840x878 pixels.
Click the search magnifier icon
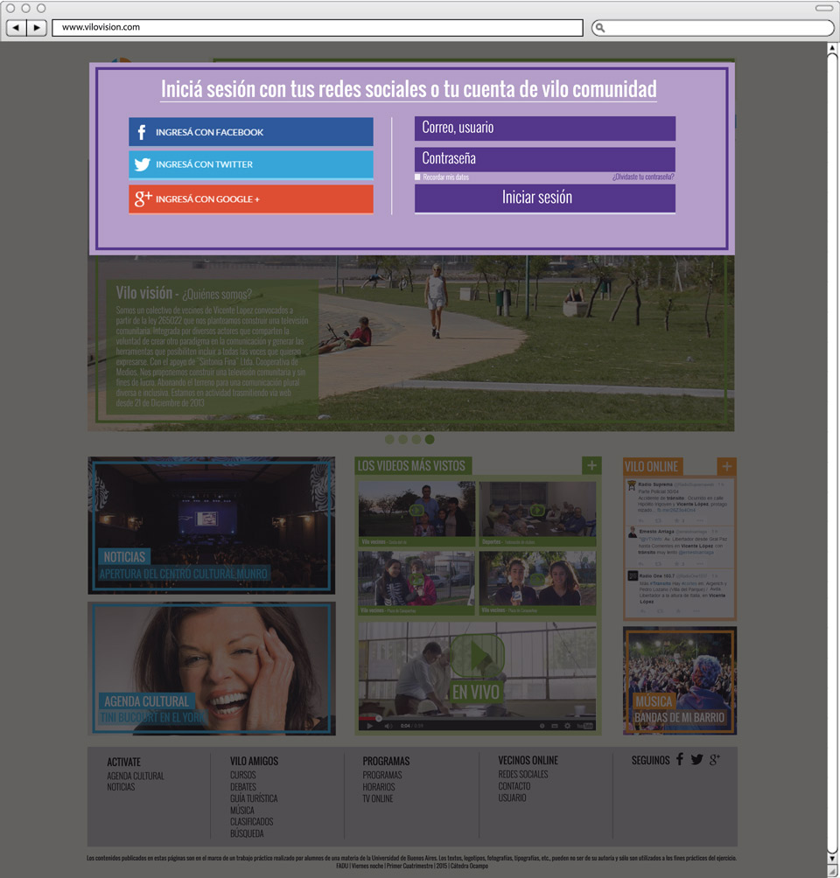point(600,28)
